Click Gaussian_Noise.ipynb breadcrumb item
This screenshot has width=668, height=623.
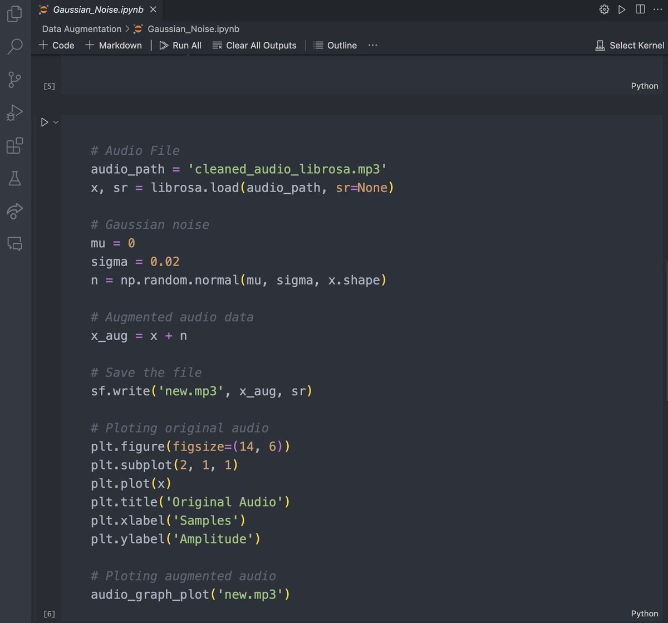tap(187, 29)
